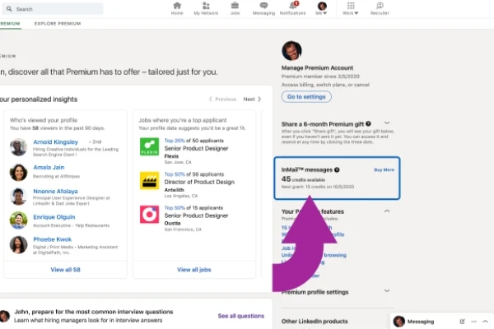Open Arnold Kingsley's profile link
This screenshot has width=494, height=329.
tap(55, 142)
